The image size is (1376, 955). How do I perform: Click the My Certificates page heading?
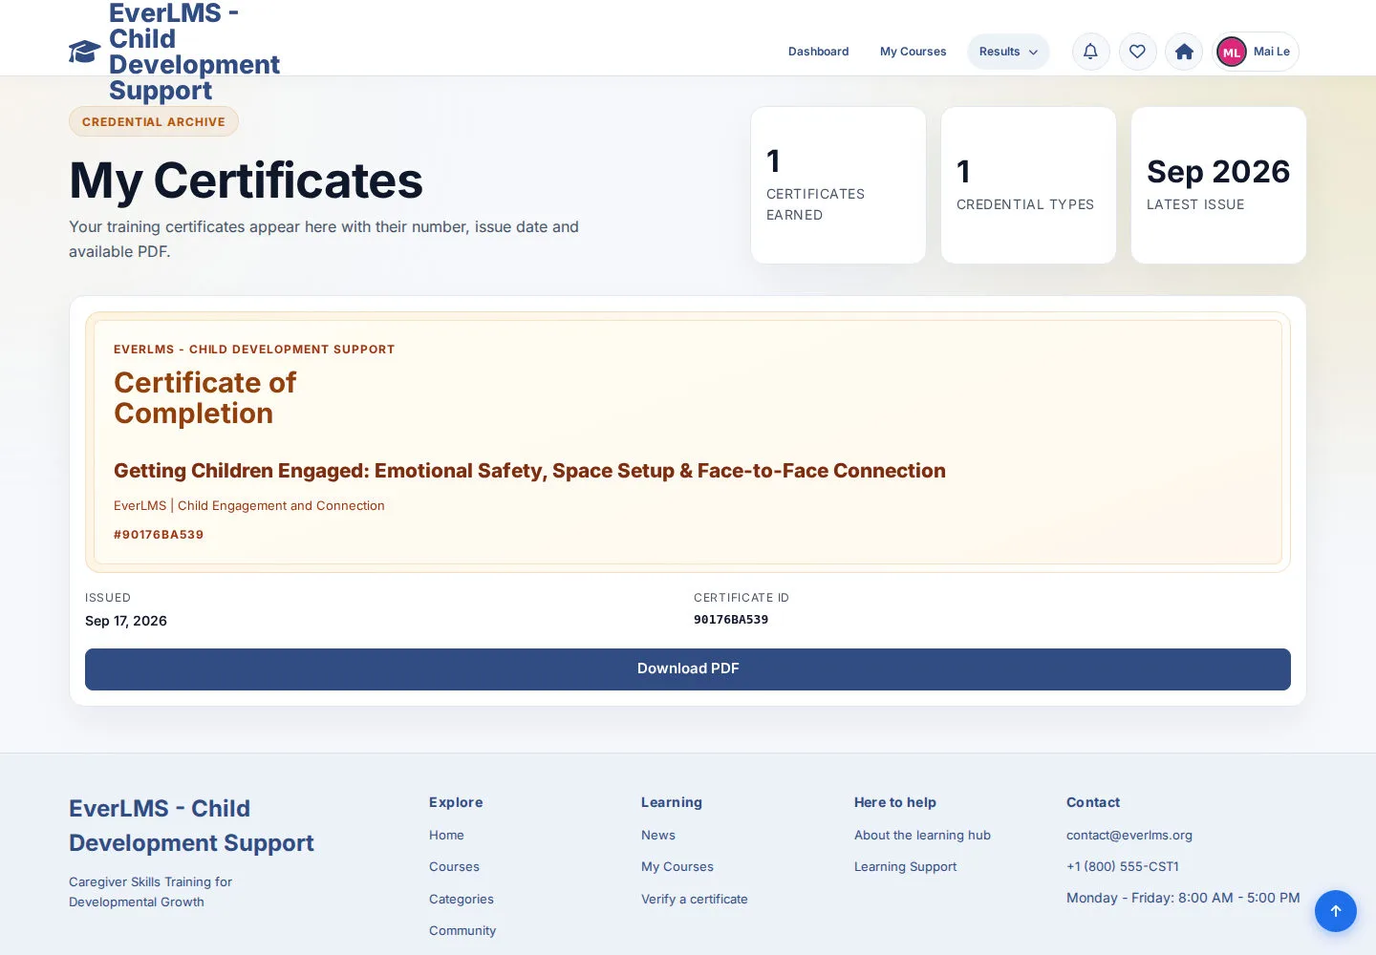tap(246, 180)
